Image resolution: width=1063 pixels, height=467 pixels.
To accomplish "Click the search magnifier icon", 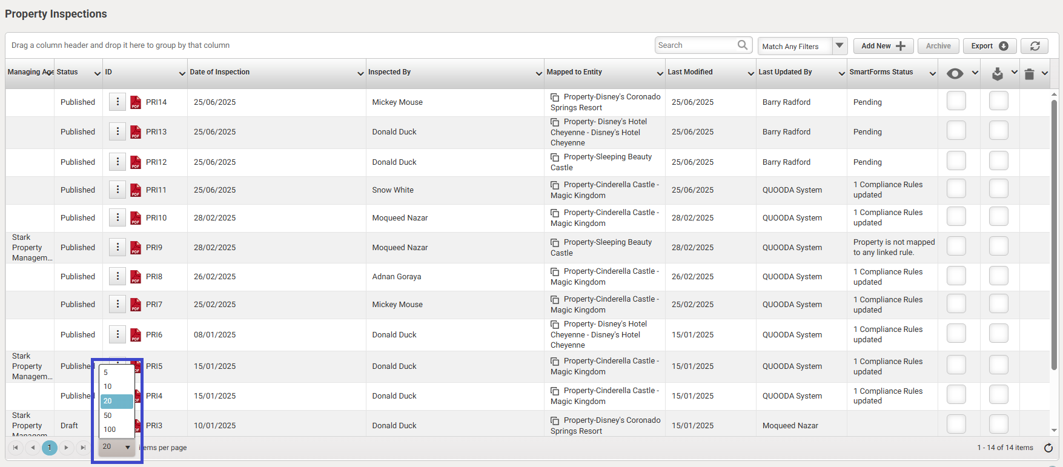I will 743,45.
